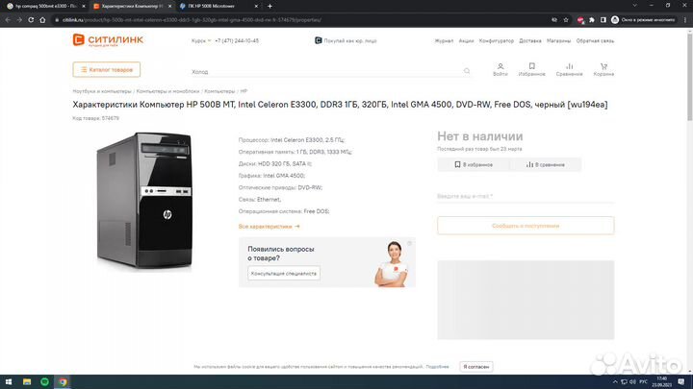Open Chrome three-dot menu

(685, 20)
